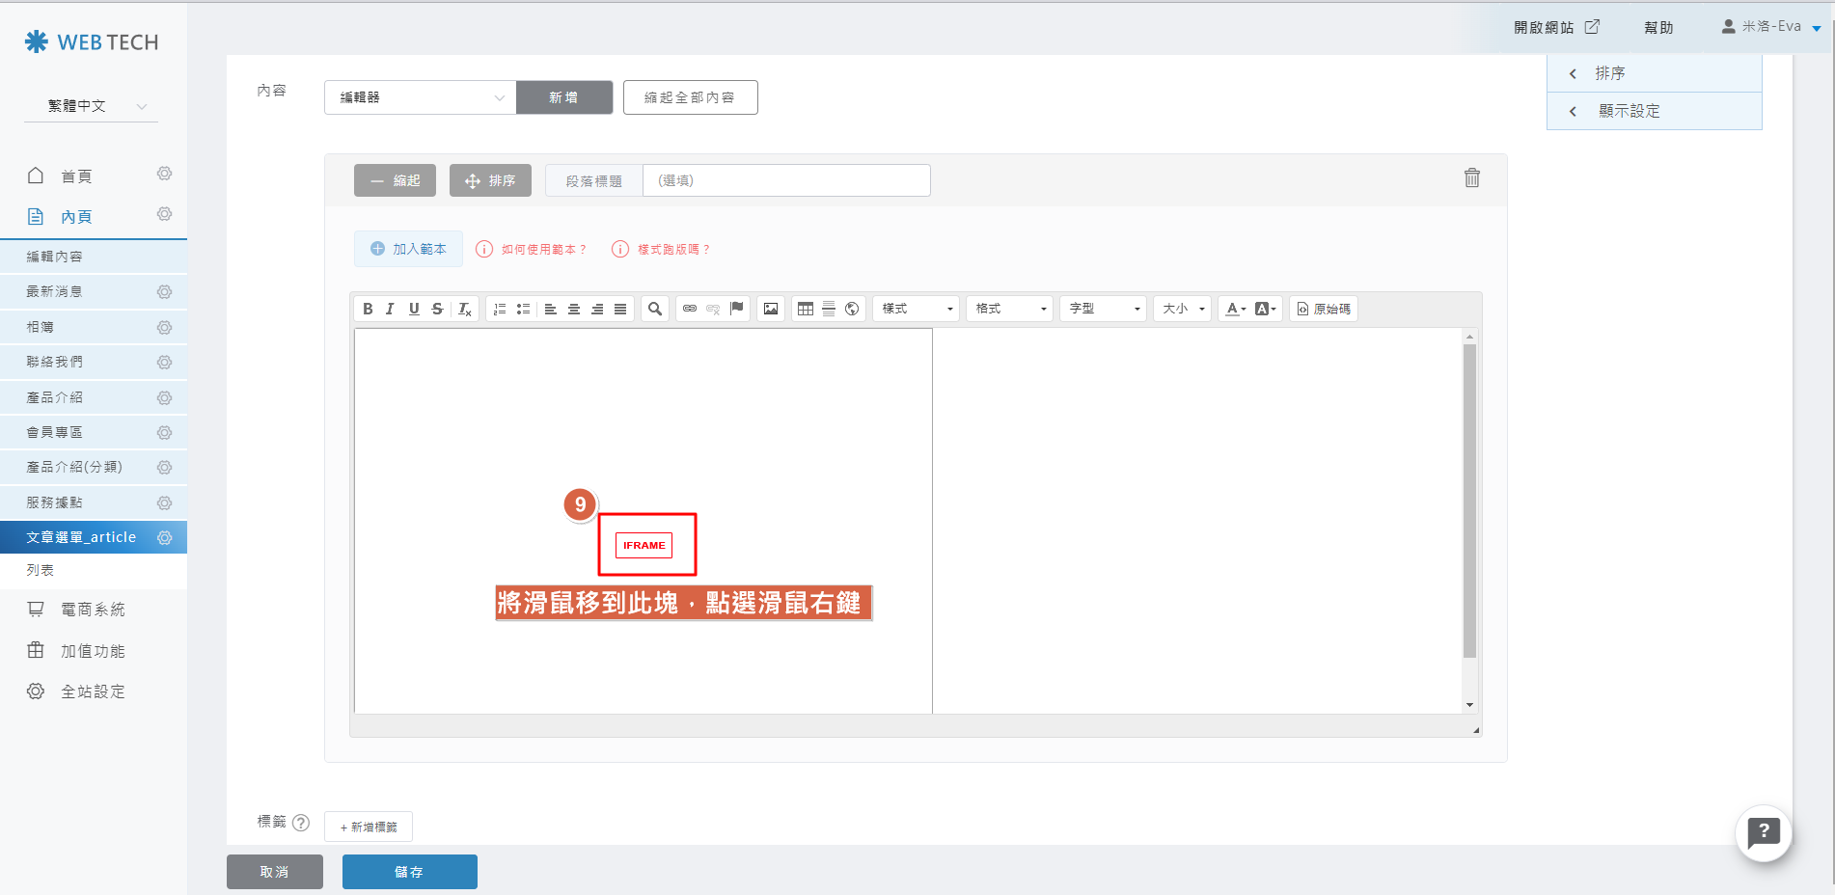Click the blue 儲存 save button

pos(409,872)
